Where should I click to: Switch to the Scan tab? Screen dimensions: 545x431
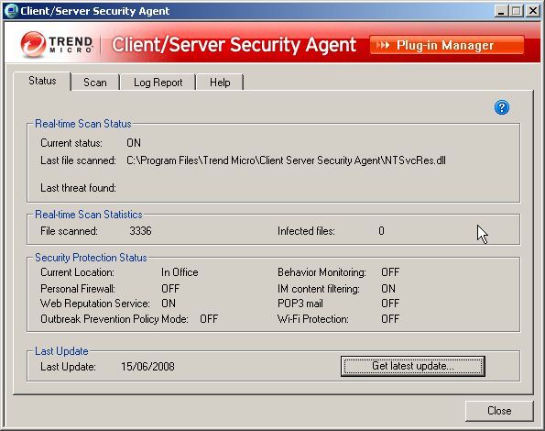pos(95,83)
